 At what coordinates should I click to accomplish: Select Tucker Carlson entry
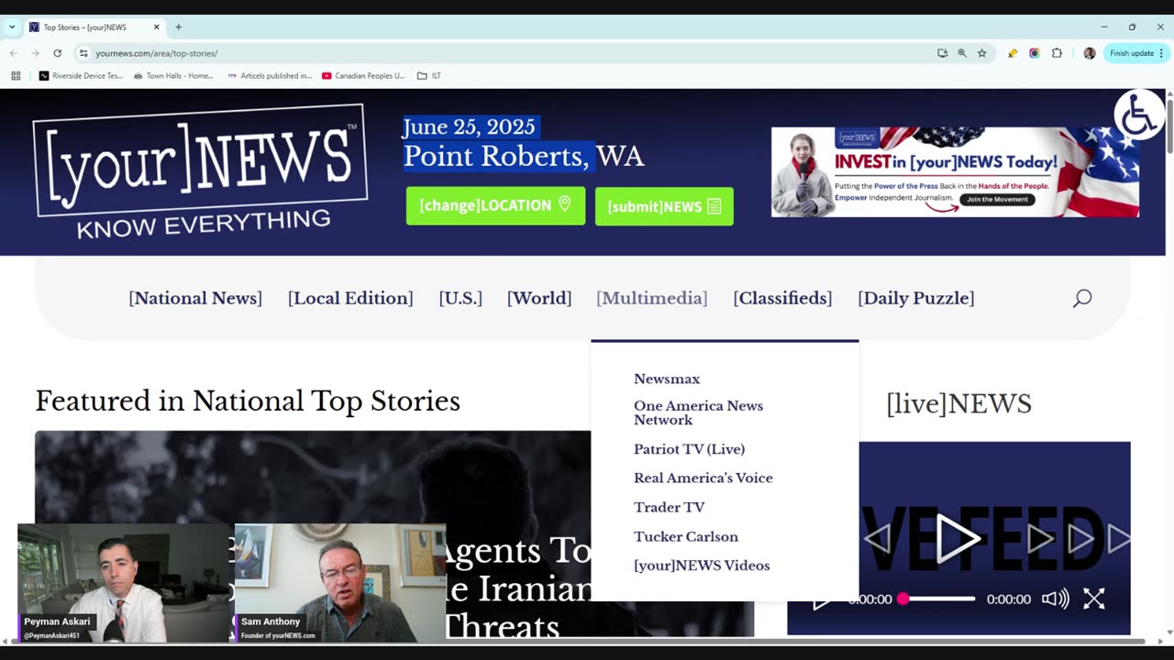686,536
